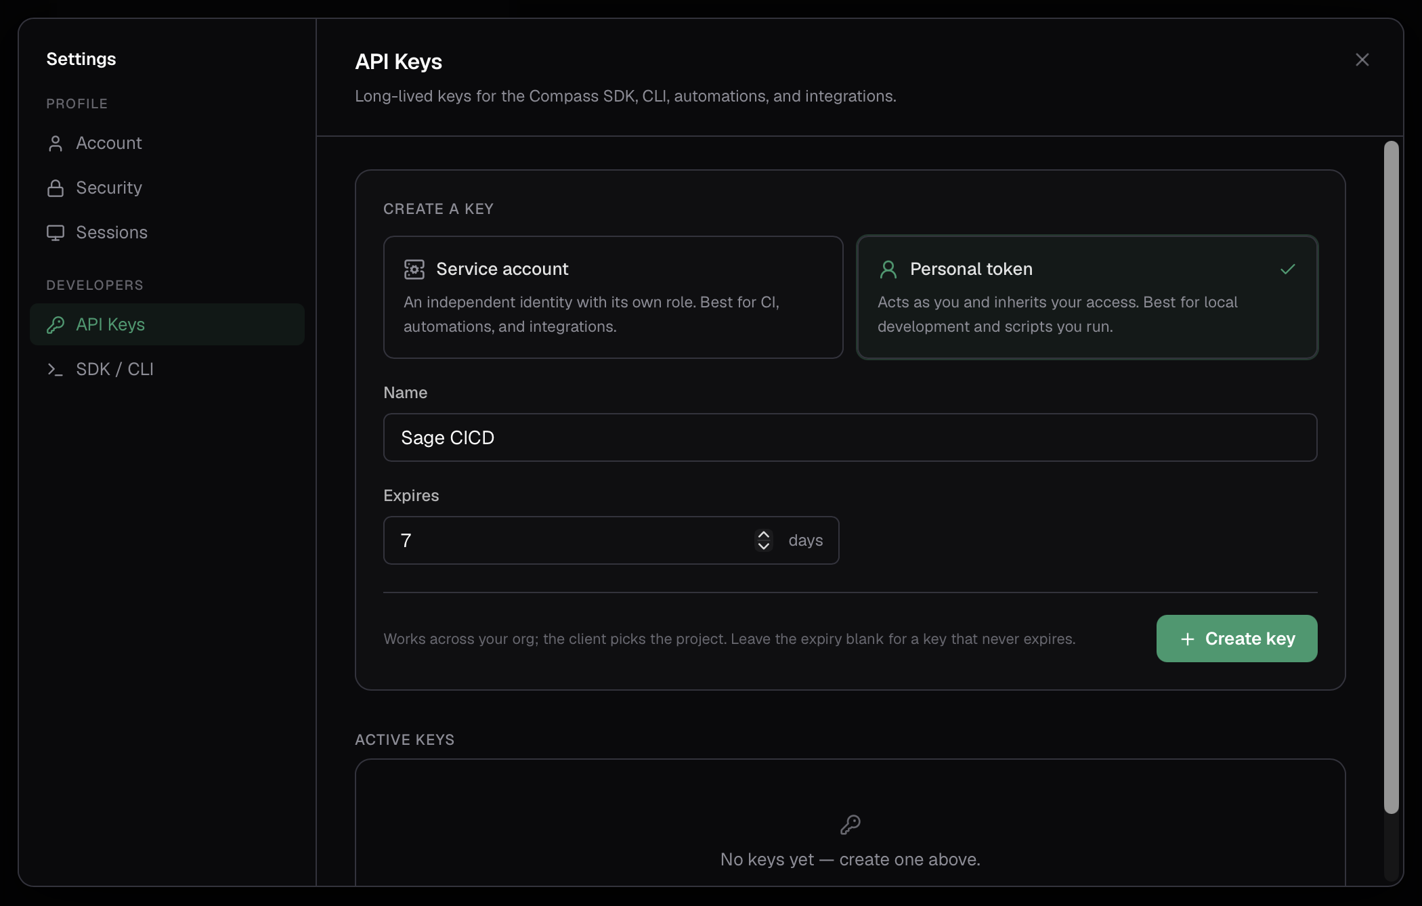
Task: Click the "CREATE A KEY" heading
Action: pyautogui.click(x=439, y=209)
